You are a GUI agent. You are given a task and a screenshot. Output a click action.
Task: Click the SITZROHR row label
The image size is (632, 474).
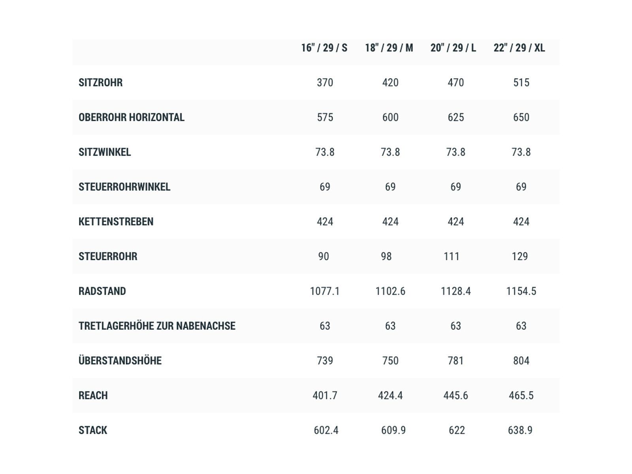[100, 83]
